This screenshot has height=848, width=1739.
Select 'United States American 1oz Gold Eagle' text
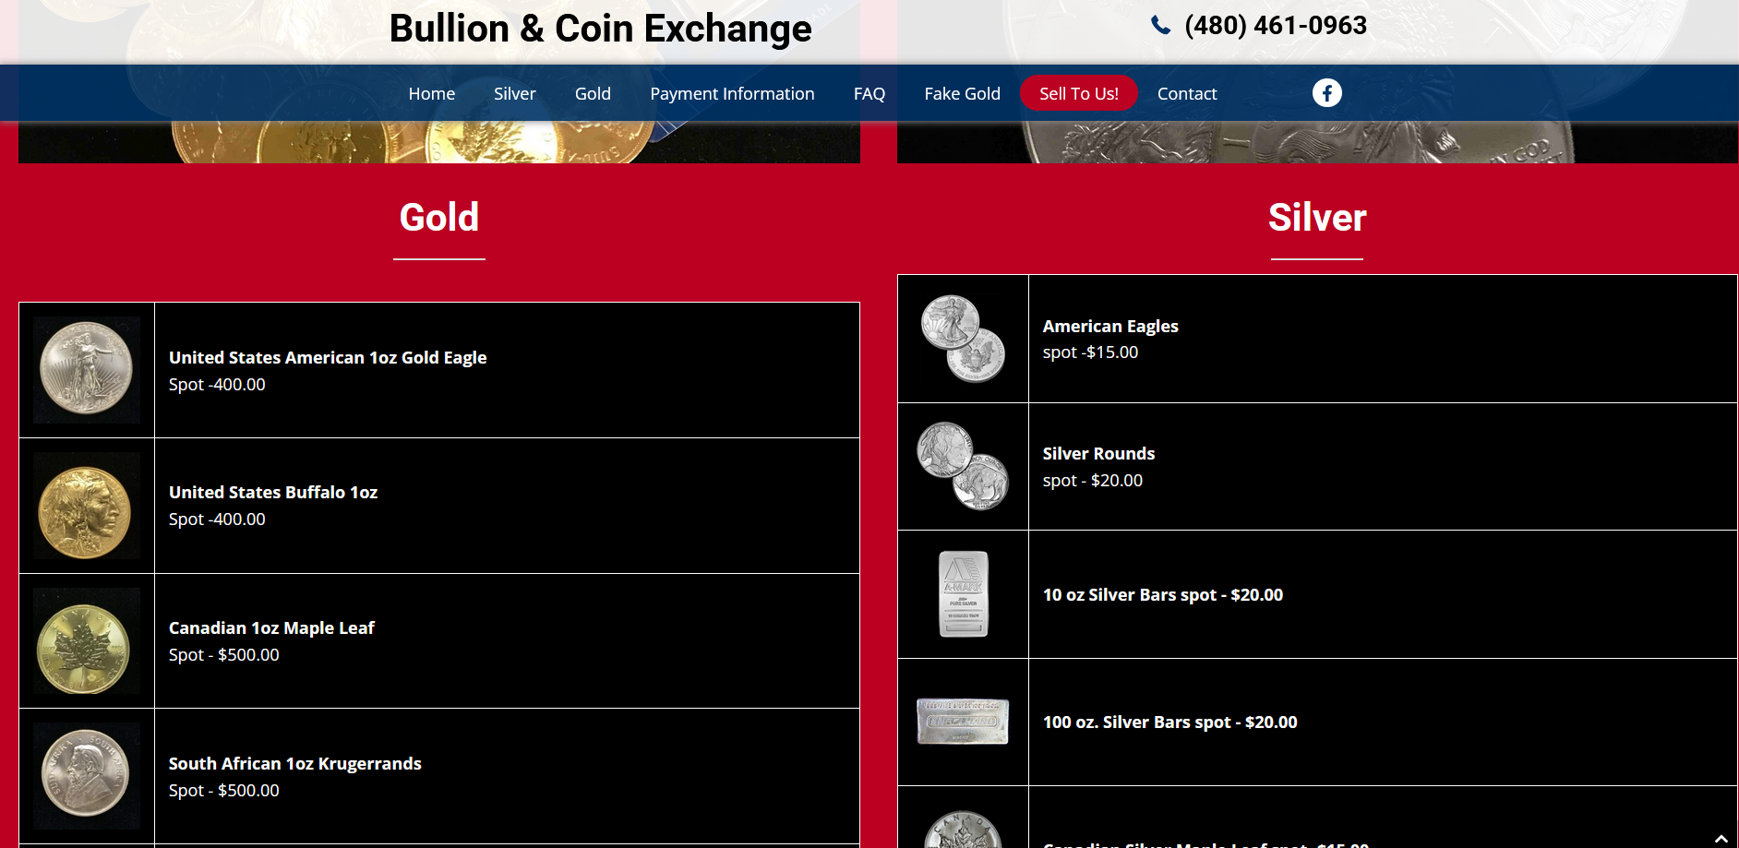pos(328,357)
